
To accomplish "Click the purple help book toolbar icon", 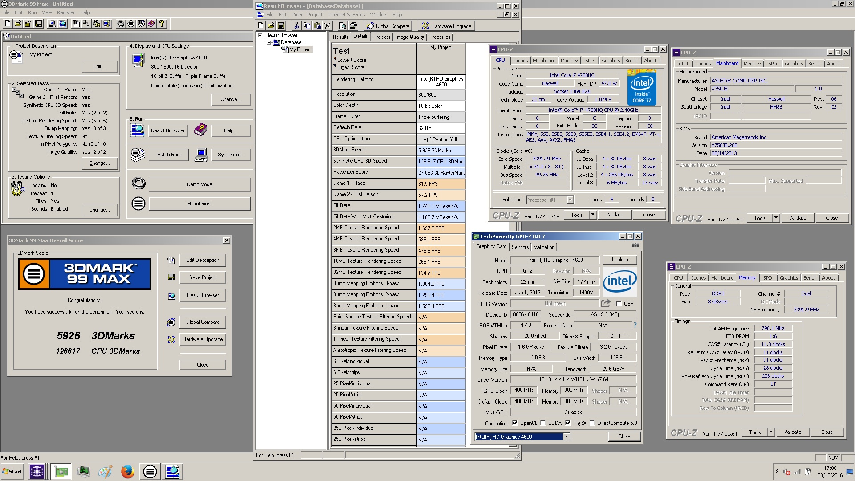I will tap(151, 24).
